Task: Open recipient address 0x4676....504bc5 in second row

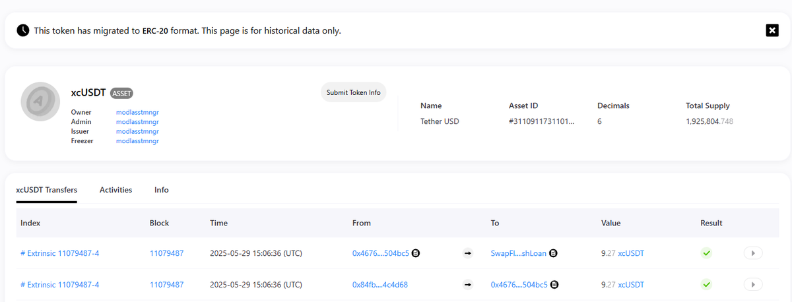Action: coord(519,285)
